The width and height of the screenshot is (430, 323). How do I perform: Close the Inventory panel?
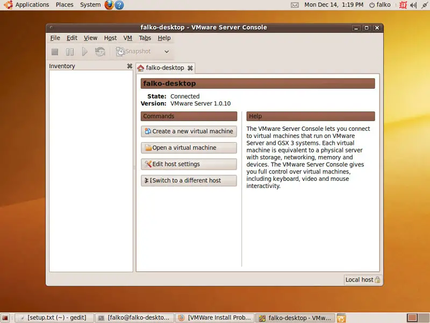[130, 66]
